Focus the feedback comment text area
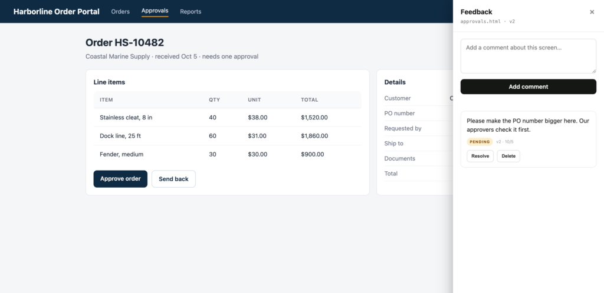Screen dimensions: 604x293 (x=528, y=56)
